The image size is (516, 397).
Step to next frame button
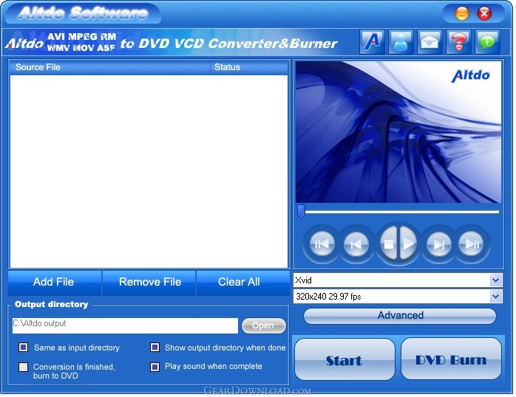tap(439, 244)
